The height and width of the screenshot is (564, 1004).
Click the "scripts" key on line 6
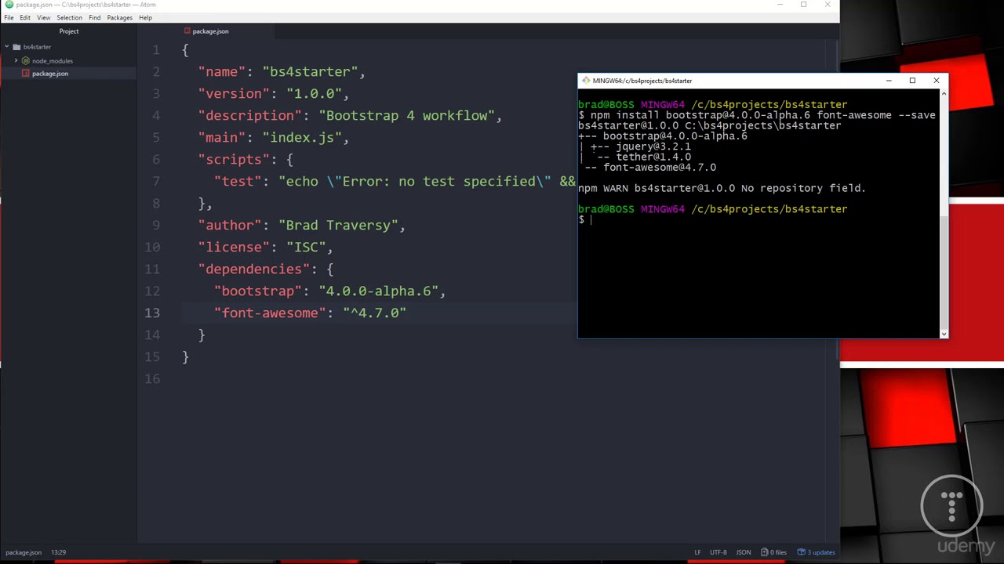click(234, 159)
